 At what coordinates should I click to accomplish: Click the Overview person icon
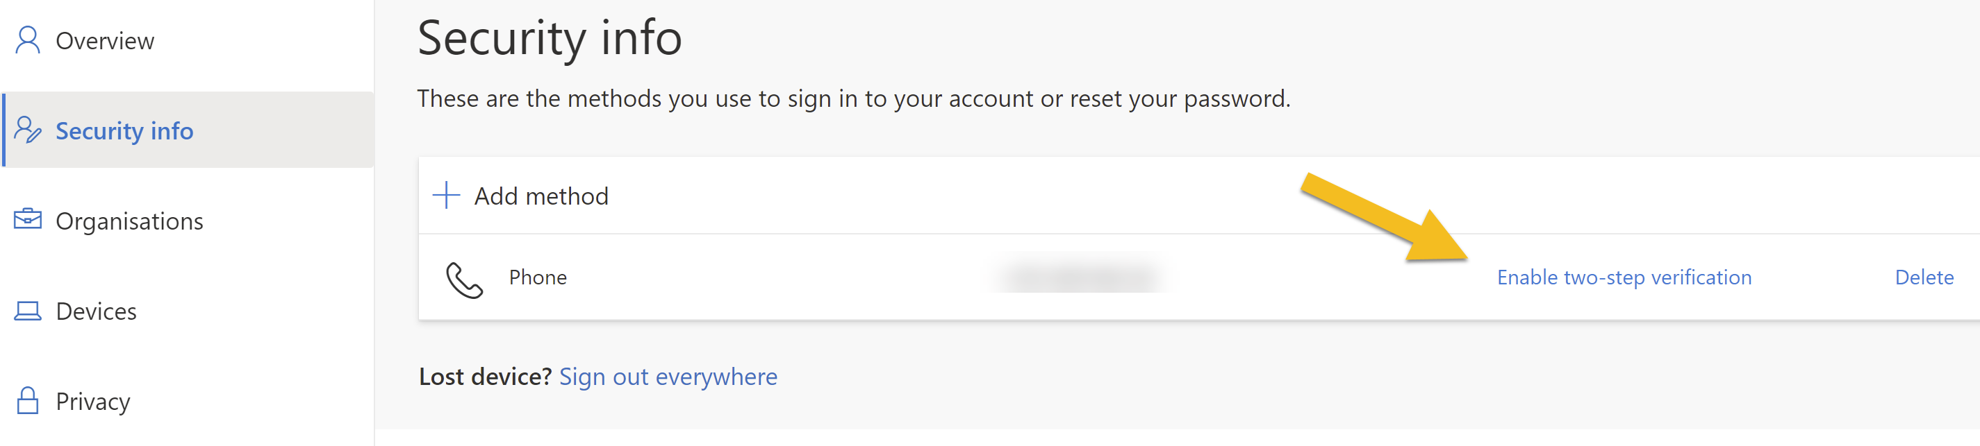tap(28, 41)
